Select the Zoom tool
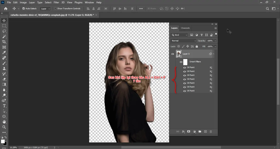 pyautogui.click(x=4, y=127)
